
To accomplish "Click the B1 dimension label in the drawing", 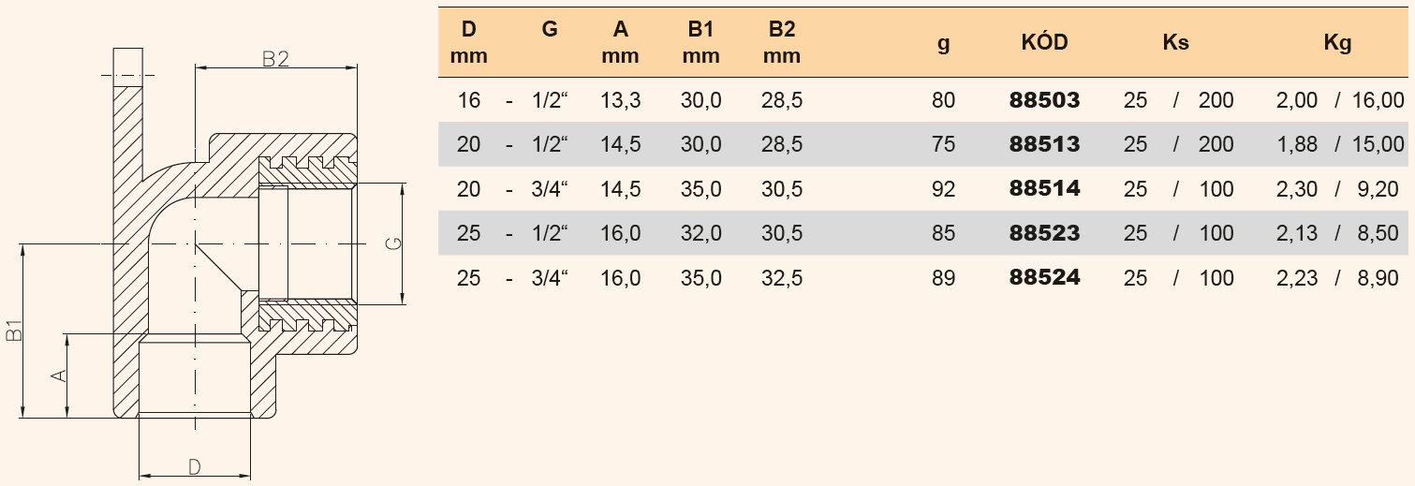I will (13, 331).
